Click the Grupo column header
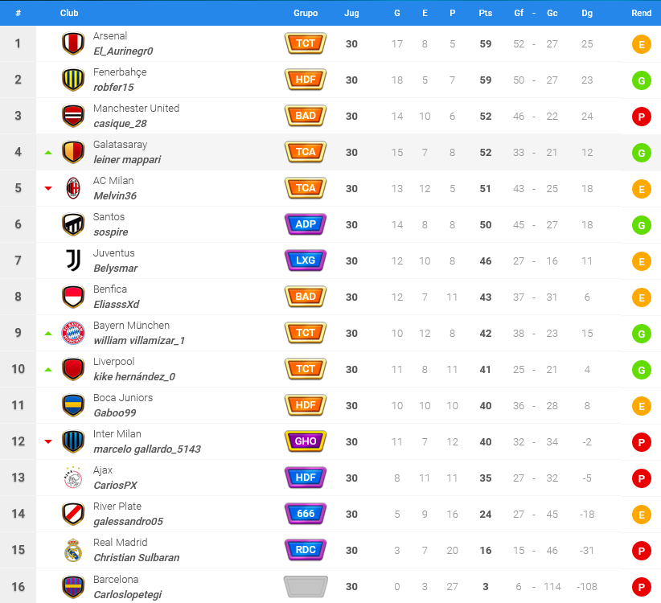Viewport: 661px width, 603px height. tap(306, 13)
